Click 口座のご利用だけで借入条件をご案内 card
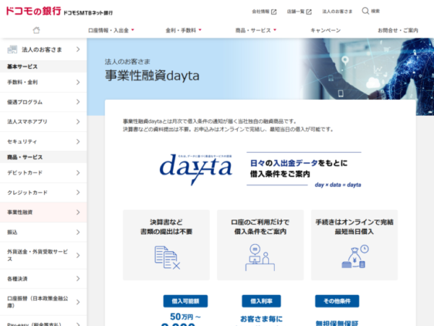Viewport: 434px width, 326px height. pyautogui.click(x=260, y=245)
